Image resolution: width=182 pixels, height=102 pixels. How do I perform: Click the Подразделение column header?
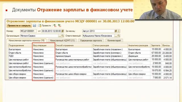pyautogui.click(x=20, y=45)
